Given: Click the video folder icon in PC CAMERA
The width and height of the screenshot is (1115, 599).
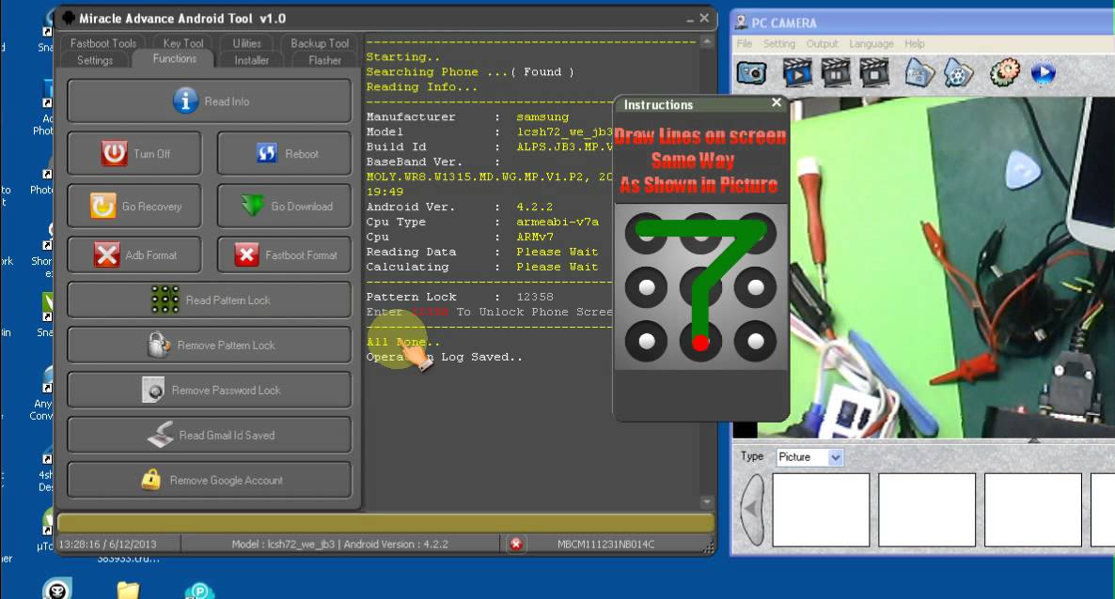Looking at the screenshot, I should coord(959,73).
